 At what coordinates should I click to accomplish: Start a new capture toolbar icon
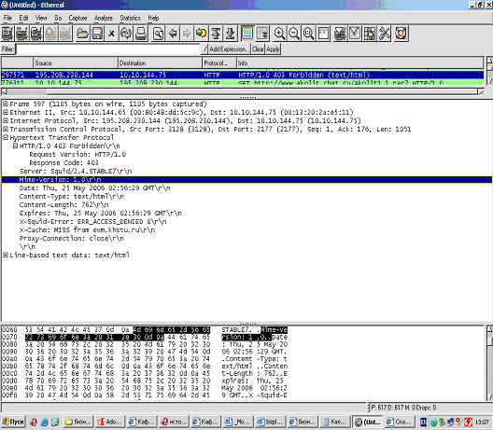click(x=36, y=34)
